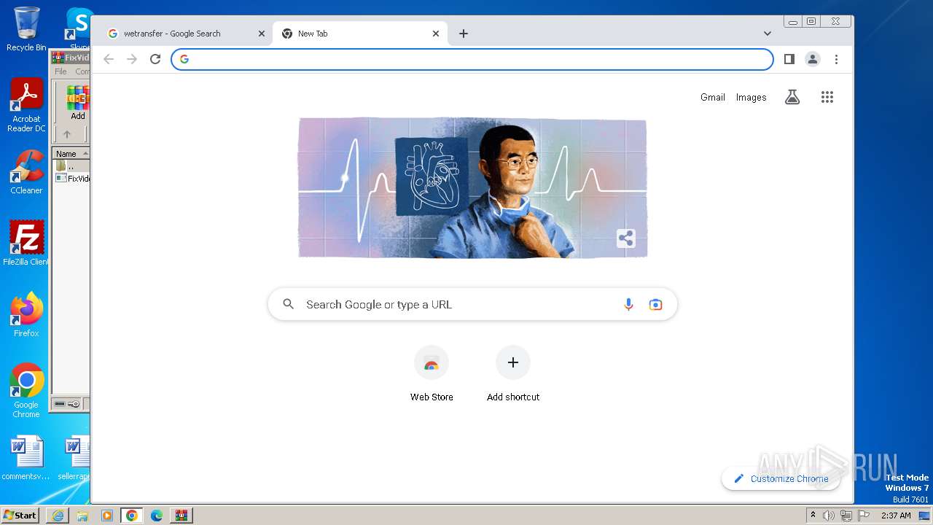Click the Add icon in WinRAR toolbar

(x=77, y=104)
